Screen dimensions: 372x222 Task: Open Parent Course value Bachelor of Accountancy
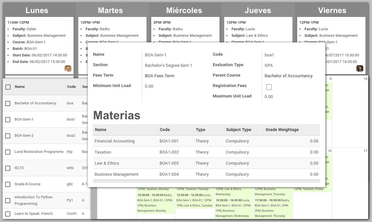(x=288, y=76)
